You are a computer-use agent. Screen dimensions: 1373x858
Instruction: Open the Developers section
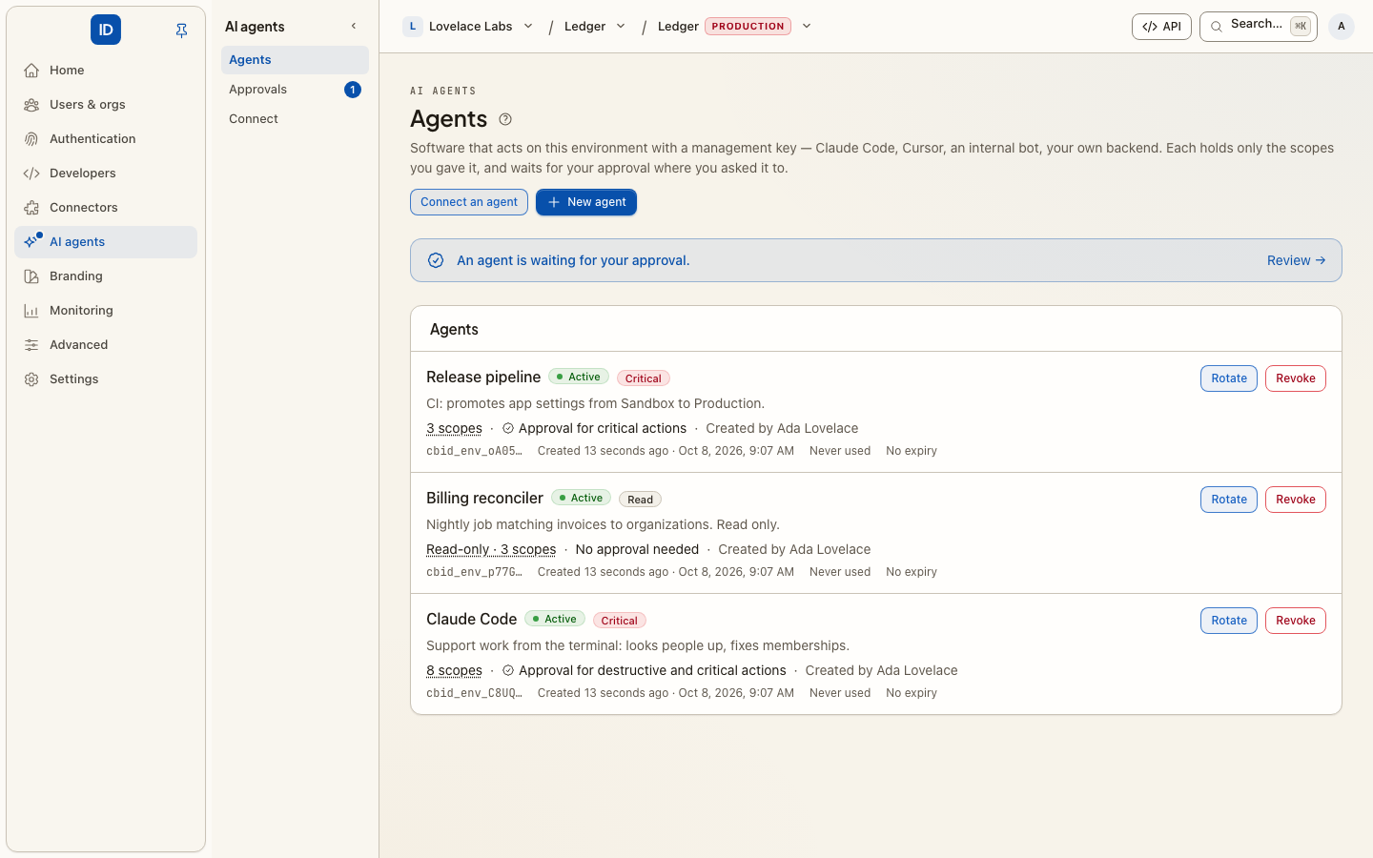[106, 174]
